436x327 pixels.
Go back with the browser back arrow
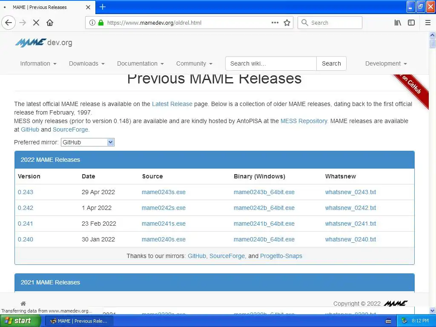(9, 23)
